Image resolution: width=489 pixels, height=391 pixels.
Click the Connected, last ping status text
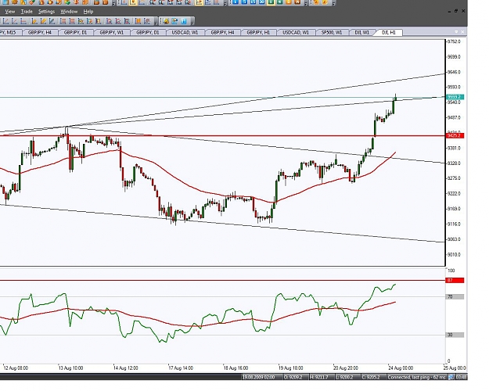[x=416, y=378]
